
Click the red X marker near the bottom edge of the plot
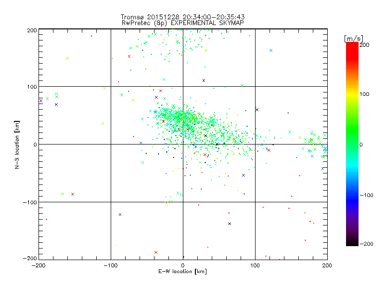[156, 252]
